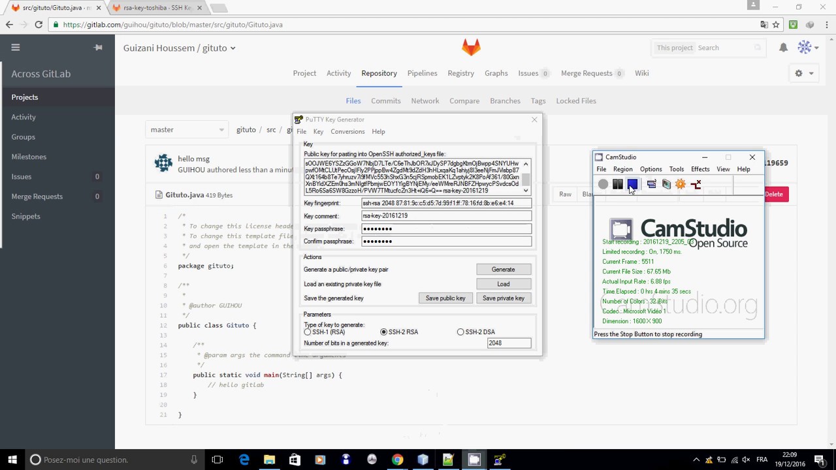Image resolution: width=836 pixels, height=470 pixels.
Task: Click the Key fingerprint field
Action: [447, 203]
